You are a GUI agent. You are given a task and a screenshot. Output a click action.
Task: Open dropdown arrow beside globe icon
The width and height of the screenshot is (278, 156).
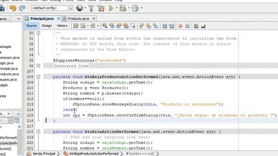[x=85, y=8]
